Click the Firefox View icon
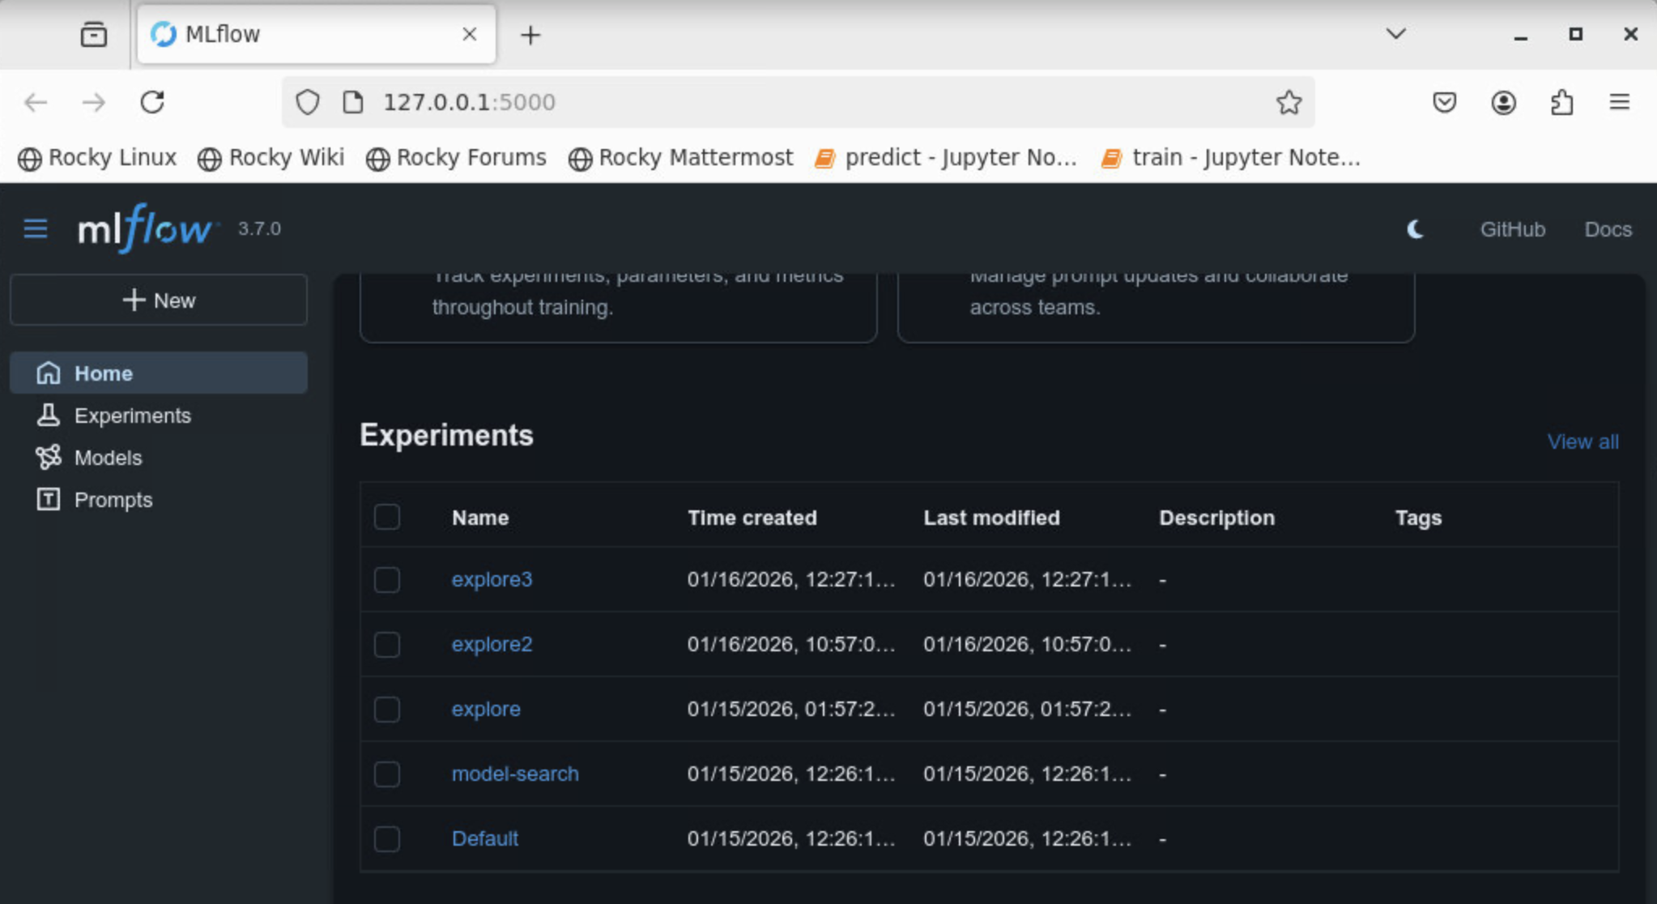This screenshot has height=904, width=1657. point(94,34)
